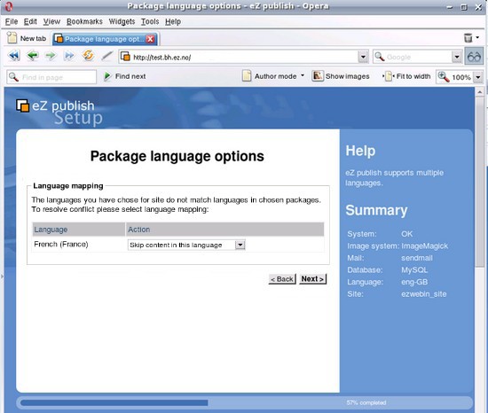488x413 pixels.
Task: Click the glasses panel icon
Action: click(474, 56)
